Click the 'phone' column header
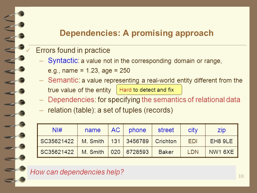This screenshot has width=257, height=193. click(x=138, y=130)
